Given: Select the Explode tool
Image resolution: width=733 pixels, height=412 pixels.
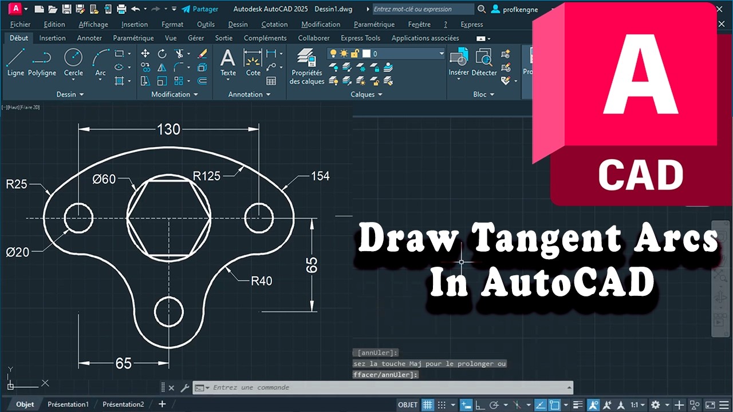Looking at the screenshot, I should [202, 68].
